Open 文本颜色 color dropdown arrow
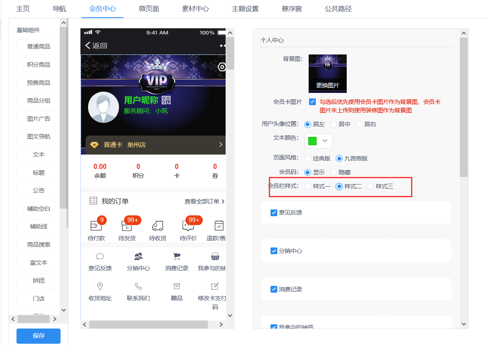 tap(325, 141)
